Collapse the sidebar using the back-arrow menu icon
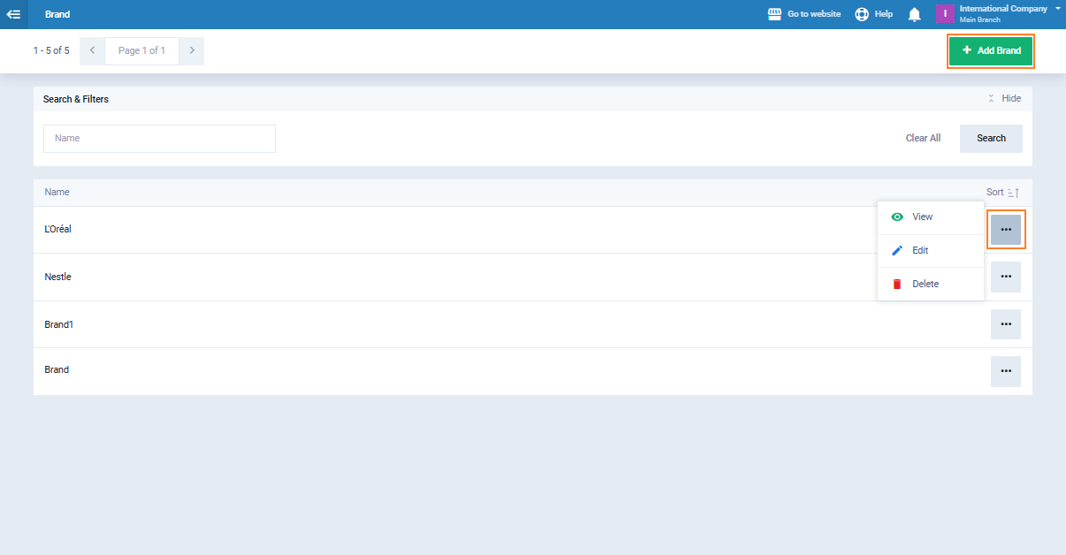This screenshot has width=1066, height=555. 14,14
